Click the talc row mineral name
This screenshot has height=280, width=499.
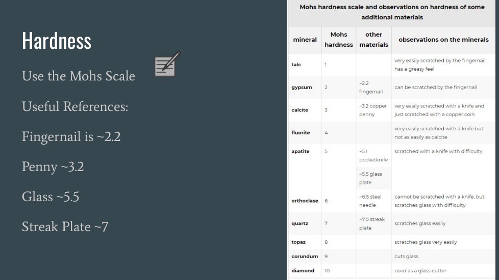pos(296,65)
